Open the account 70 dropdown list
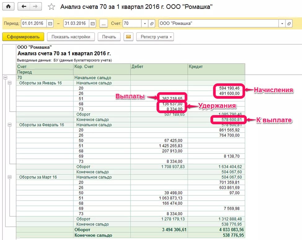The width and height of the screenshot is (302, 240). (x=145, y=24)
